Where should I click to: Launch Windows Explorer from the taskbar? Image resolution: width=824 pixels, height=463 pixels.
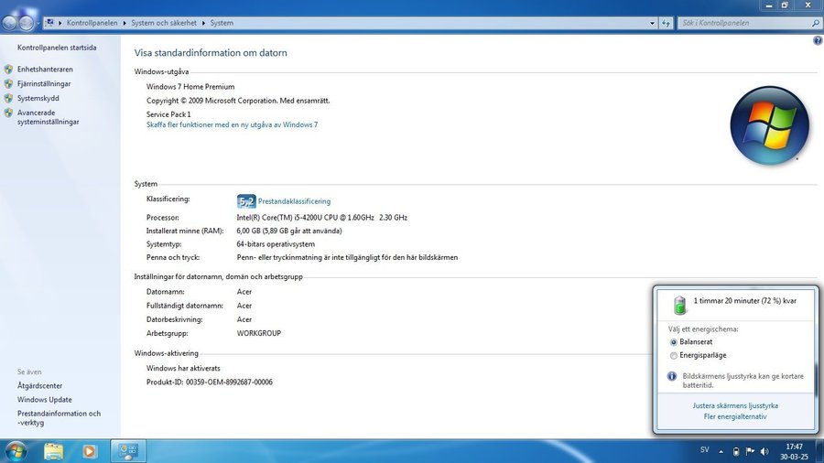point(54,450)
